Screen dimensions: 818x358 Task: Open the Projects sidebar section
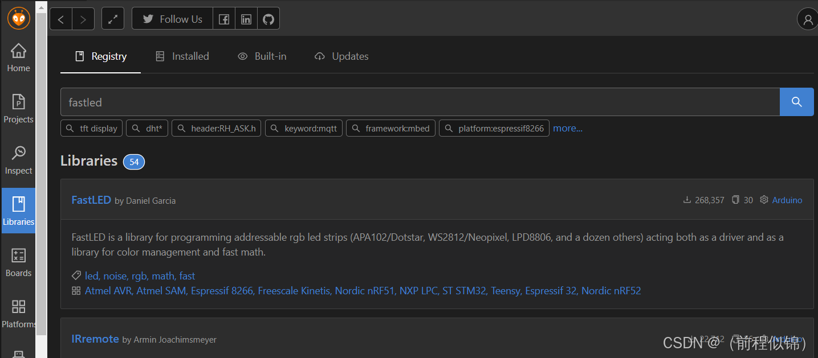point(18,109)
